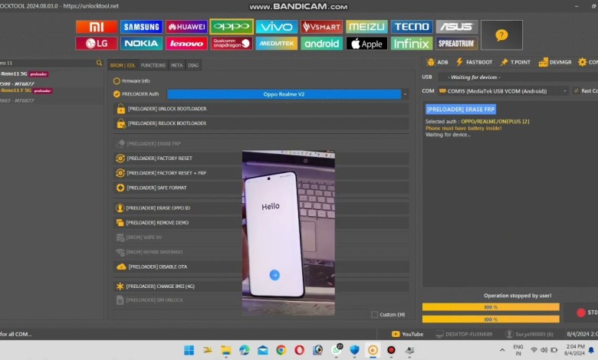Click PRELOADER UNLOCK BOOTLOADER button

click(x=166, y=109)
